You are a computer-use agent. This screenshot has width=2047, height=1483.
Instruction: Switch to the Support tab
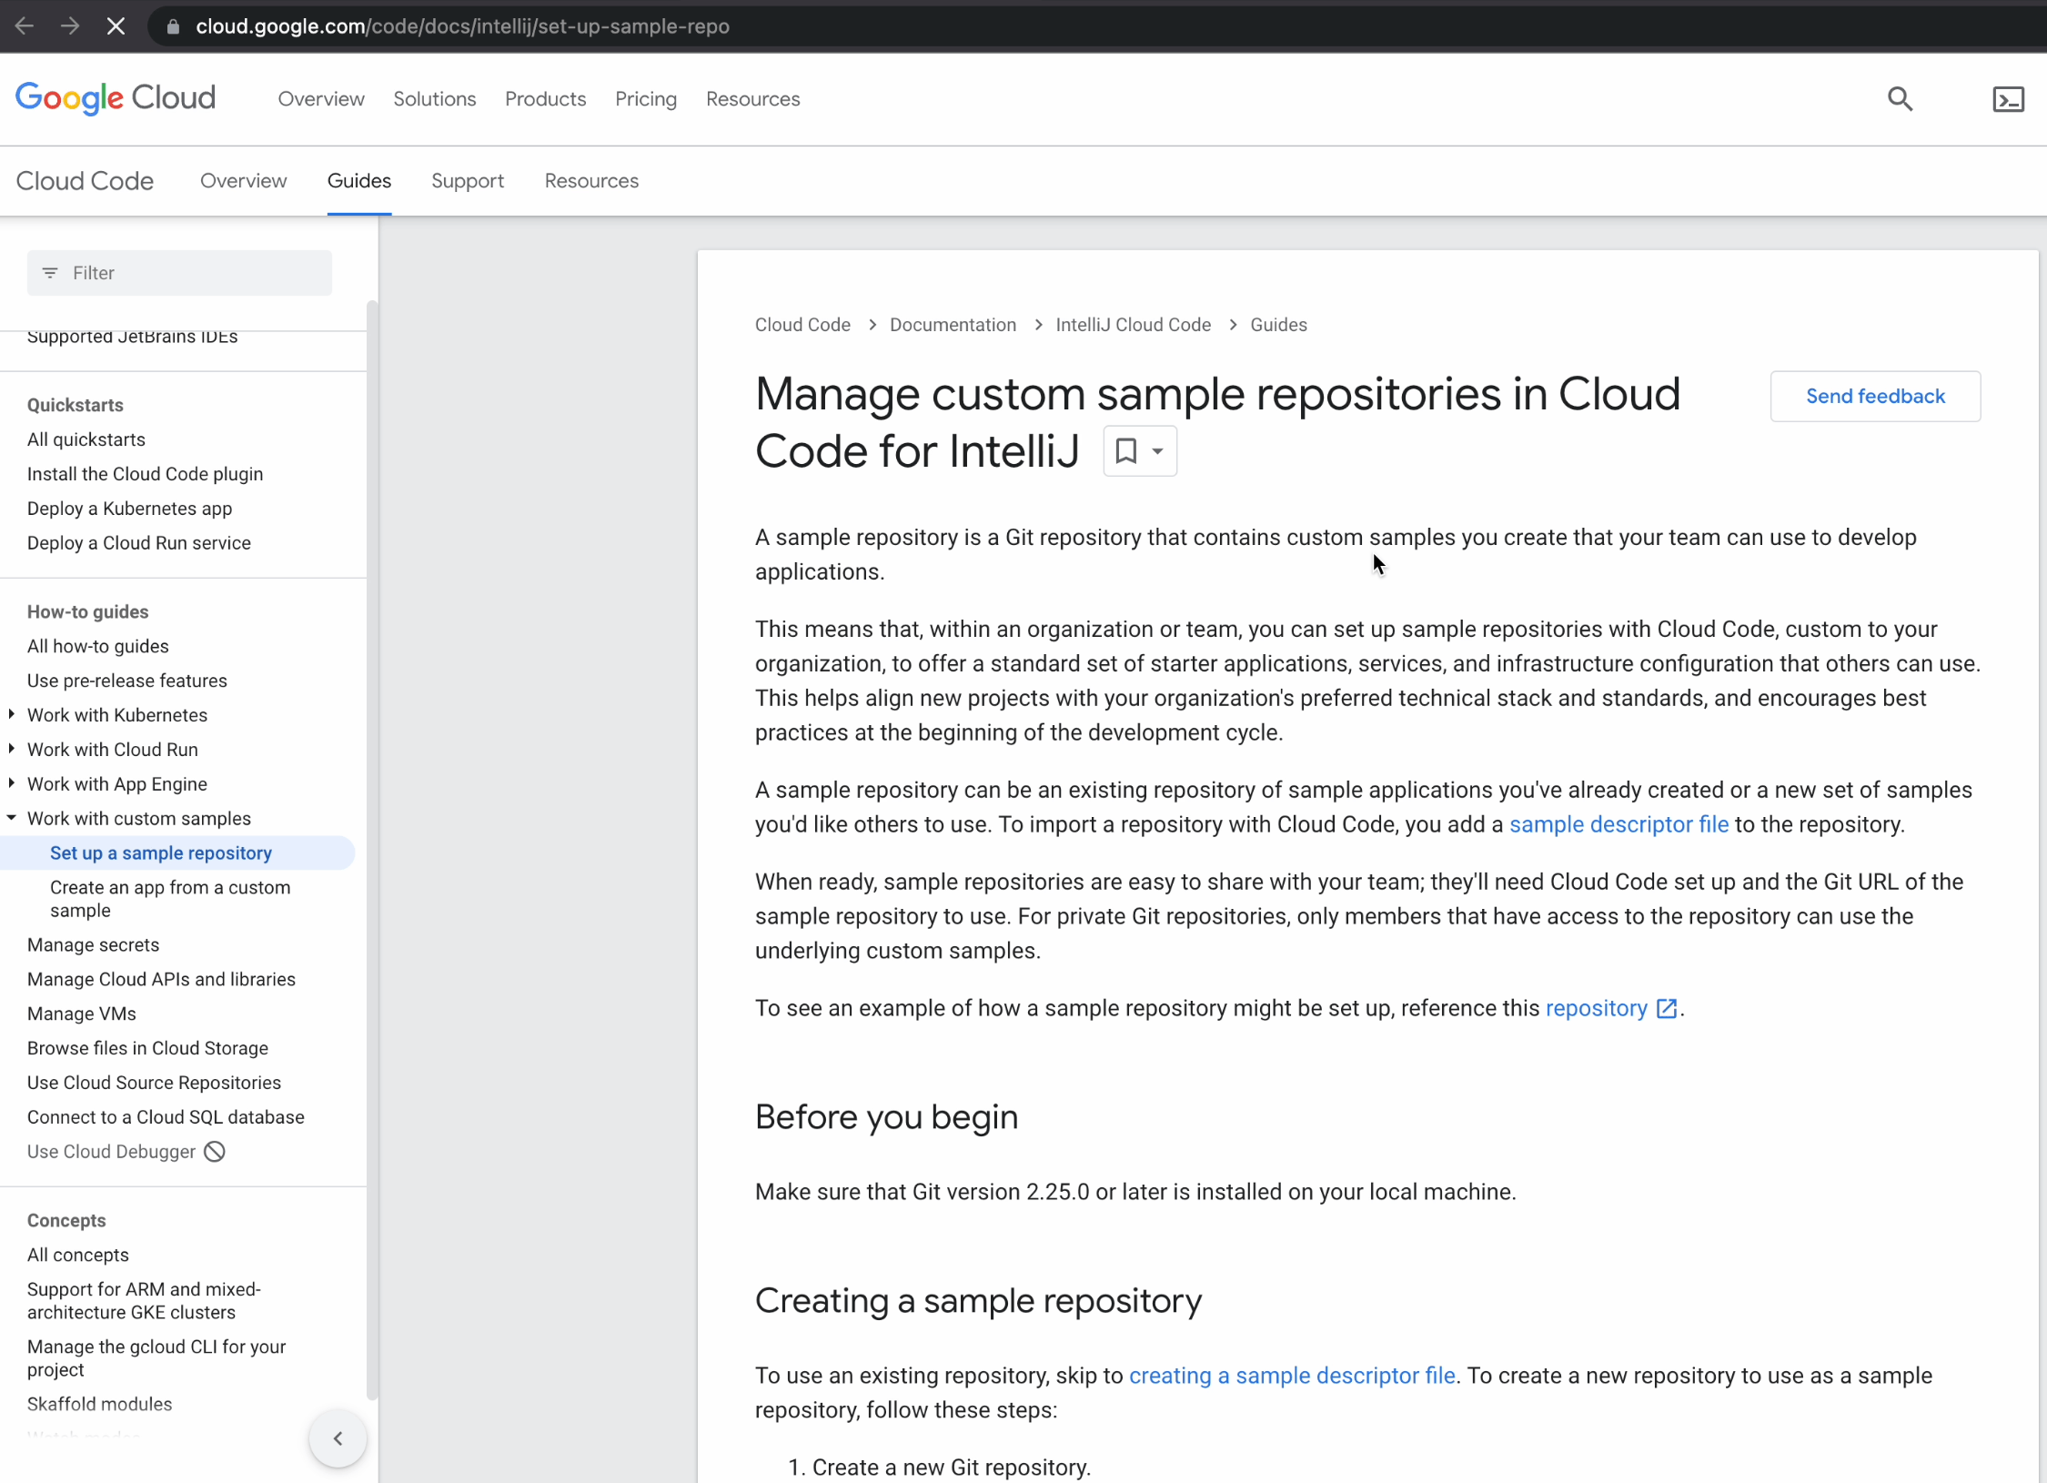pyautogui.click(x=468, y=181)
